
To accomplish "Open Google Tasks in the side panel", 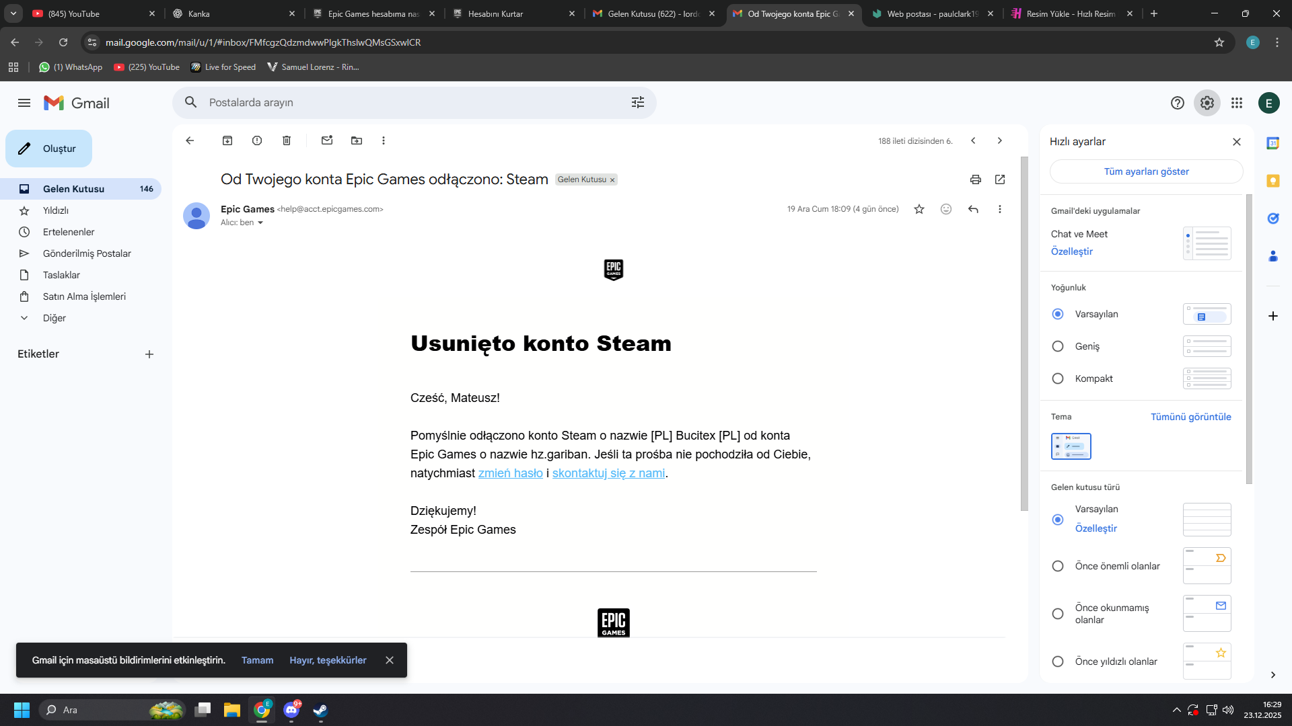I will point(1273,218).
